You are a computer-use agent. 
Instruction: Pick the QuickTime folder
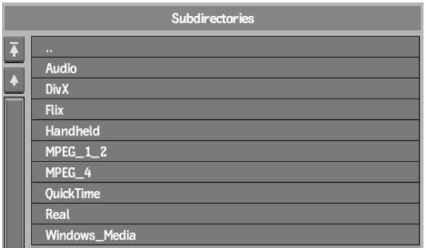click(x=225, y=193)
